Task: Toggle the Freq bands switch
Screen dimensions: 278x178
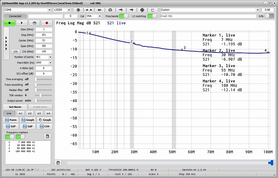Action: (x=124, y=16)
